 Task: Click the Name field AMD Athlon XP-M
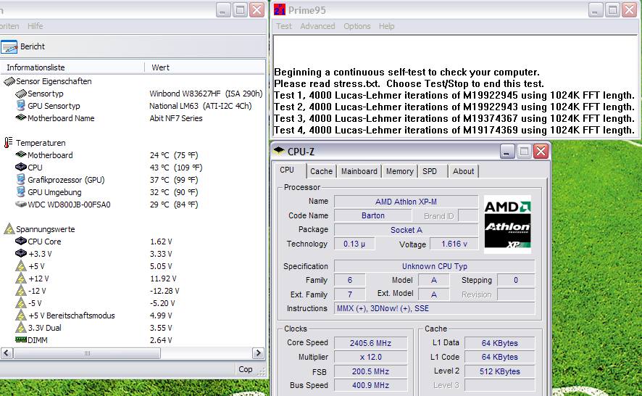406,202
